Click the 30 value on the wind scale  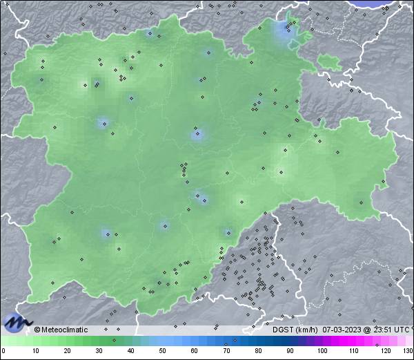pyautogui.click(x=99, y=351)
